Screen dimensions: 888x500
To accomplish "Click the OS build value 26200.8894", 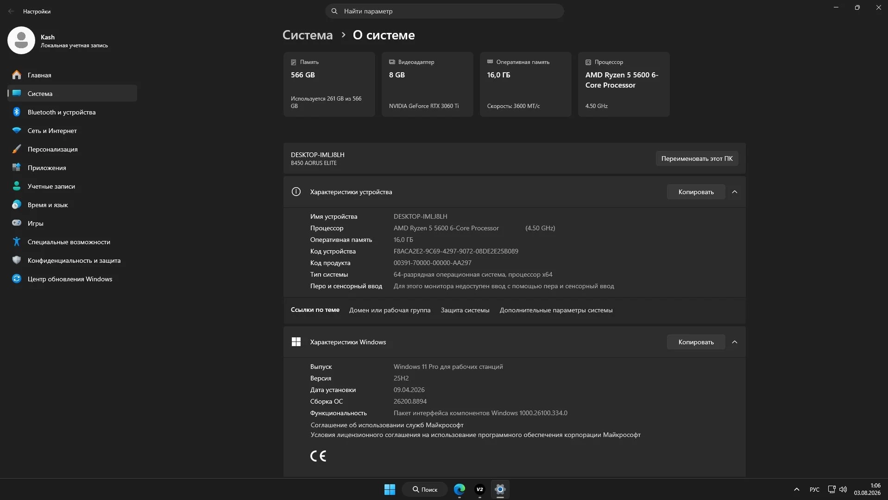I will tap(410, 401).
